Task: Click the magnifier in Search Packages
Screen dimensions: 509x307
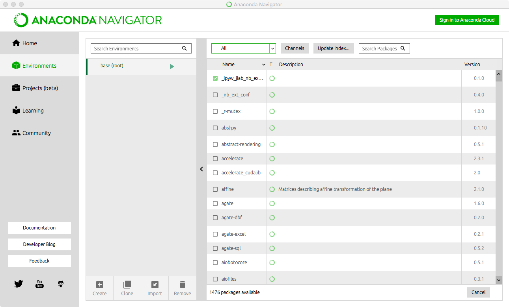Action: tap(403, 48)
